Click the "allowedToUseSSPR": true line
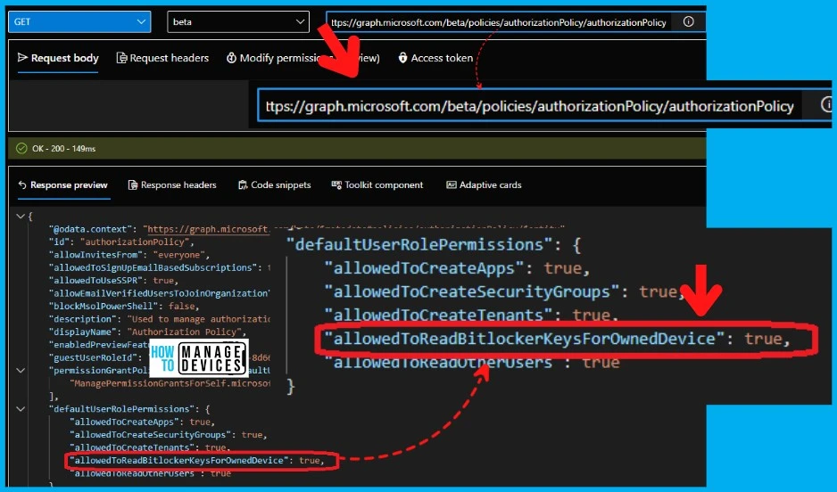This screenshot has width=837, height=492. (113, 281)
